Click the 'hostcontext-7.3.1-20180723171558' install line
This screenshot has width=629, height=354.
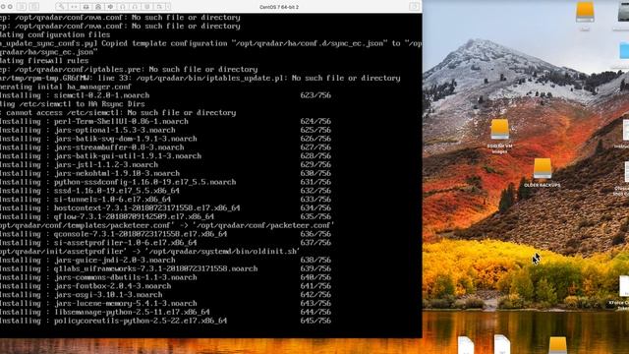pyautogui.click(x=165, y=207)
